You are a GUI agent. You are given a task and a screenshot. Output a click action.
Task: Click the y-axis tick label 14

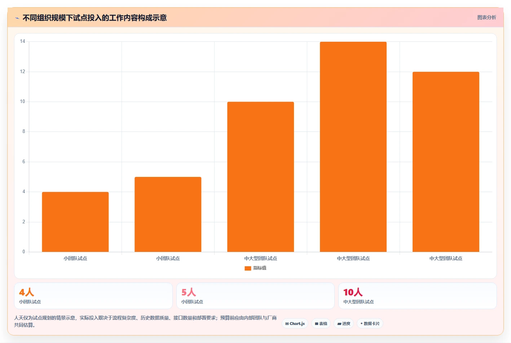(x=23, y=41)
